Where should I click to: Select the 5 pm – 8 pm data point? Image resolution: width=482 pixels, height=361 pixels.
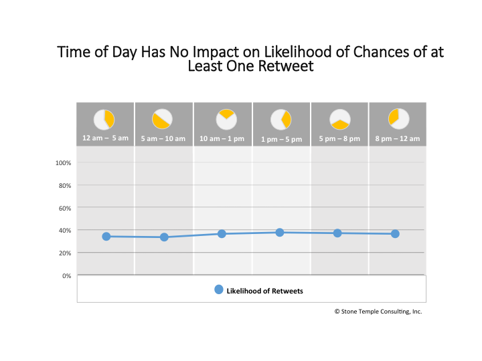click(337, 233)
